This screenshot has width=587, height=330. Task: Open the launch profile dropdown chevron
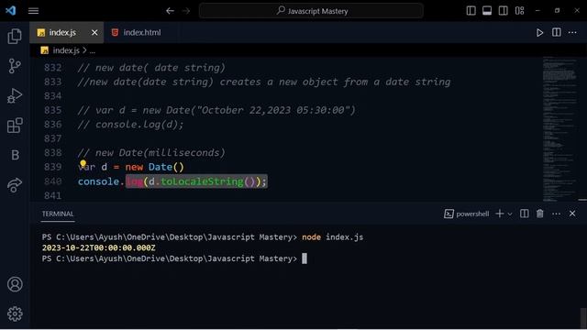click(510, 214)
